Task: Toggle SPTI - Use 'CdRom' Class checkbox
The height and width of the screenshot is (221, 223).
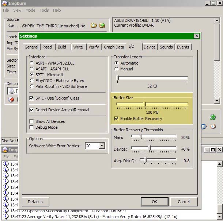Action: point(31,98)
